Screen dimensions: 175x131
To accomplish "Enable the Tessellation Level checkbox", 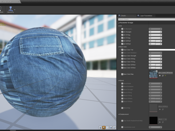I will [x=122, y=127].
